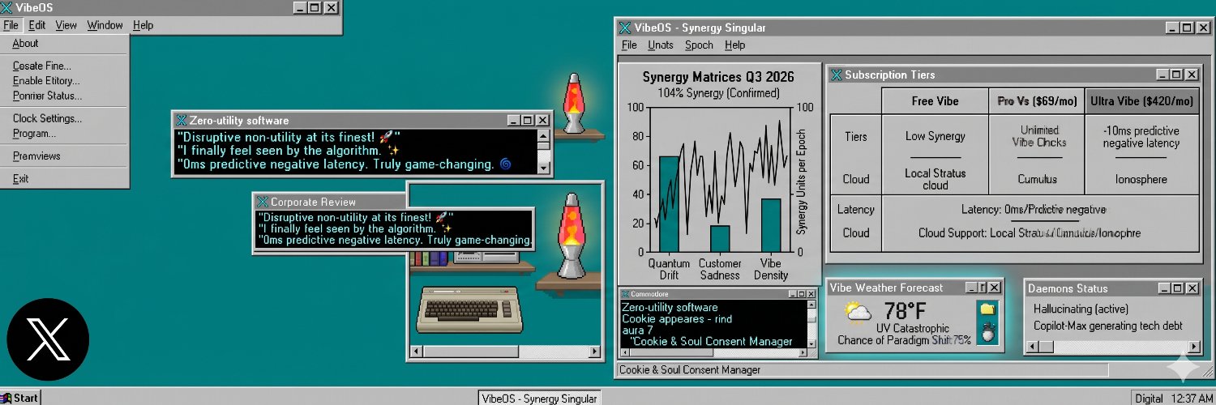Click the Zero-utility software window title icon
The height and width of the screenshot is (405, 1216).
click(182, 120)
